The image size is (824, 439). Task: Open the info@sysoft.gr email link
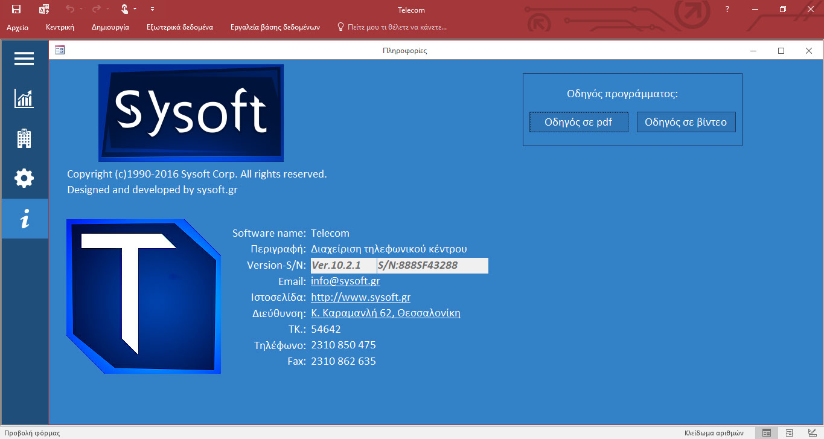345,281
